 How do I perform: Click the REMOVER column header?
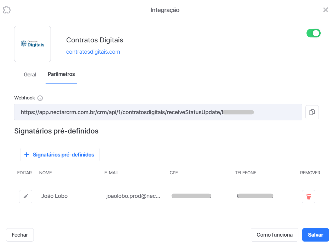(310, 173)
